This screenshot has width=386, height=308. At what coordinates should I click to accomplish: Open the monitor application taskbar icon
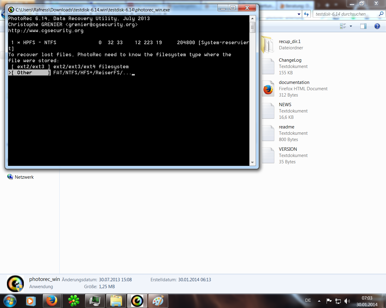point(95,301)
